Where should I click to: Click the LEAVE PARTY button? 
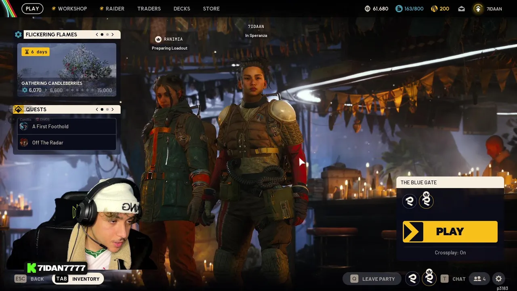click(372, 279)
